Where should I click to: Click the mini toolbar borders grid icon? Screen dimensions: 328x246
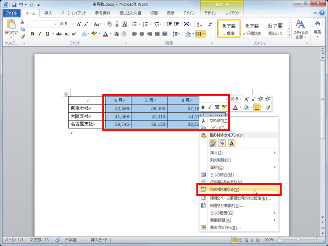[x=257, y=107]
